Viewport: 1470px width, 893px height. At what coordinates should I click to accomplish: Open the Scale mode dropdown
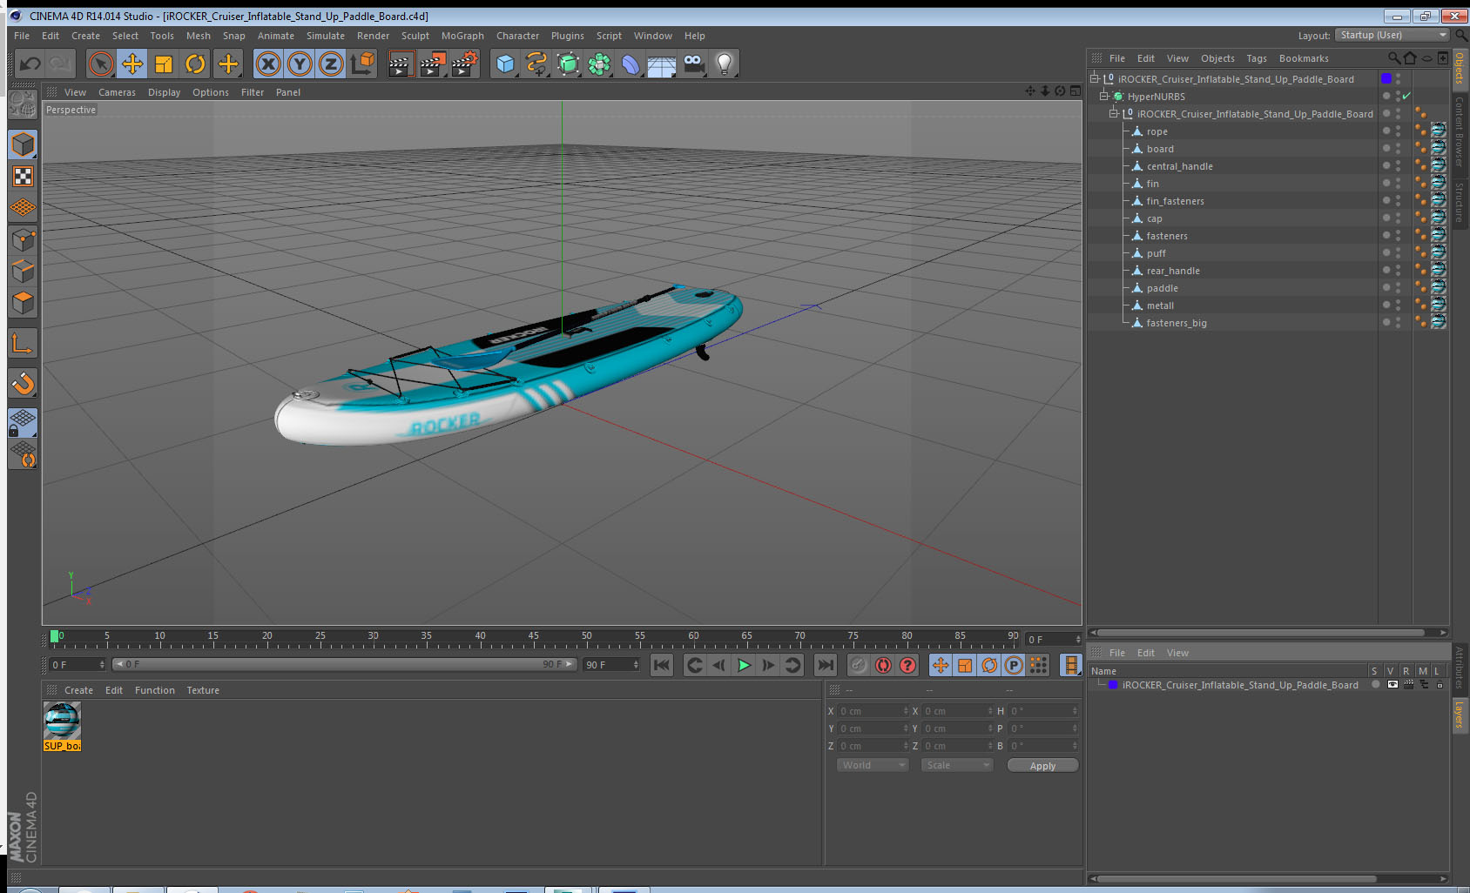[x=957, y=765]
